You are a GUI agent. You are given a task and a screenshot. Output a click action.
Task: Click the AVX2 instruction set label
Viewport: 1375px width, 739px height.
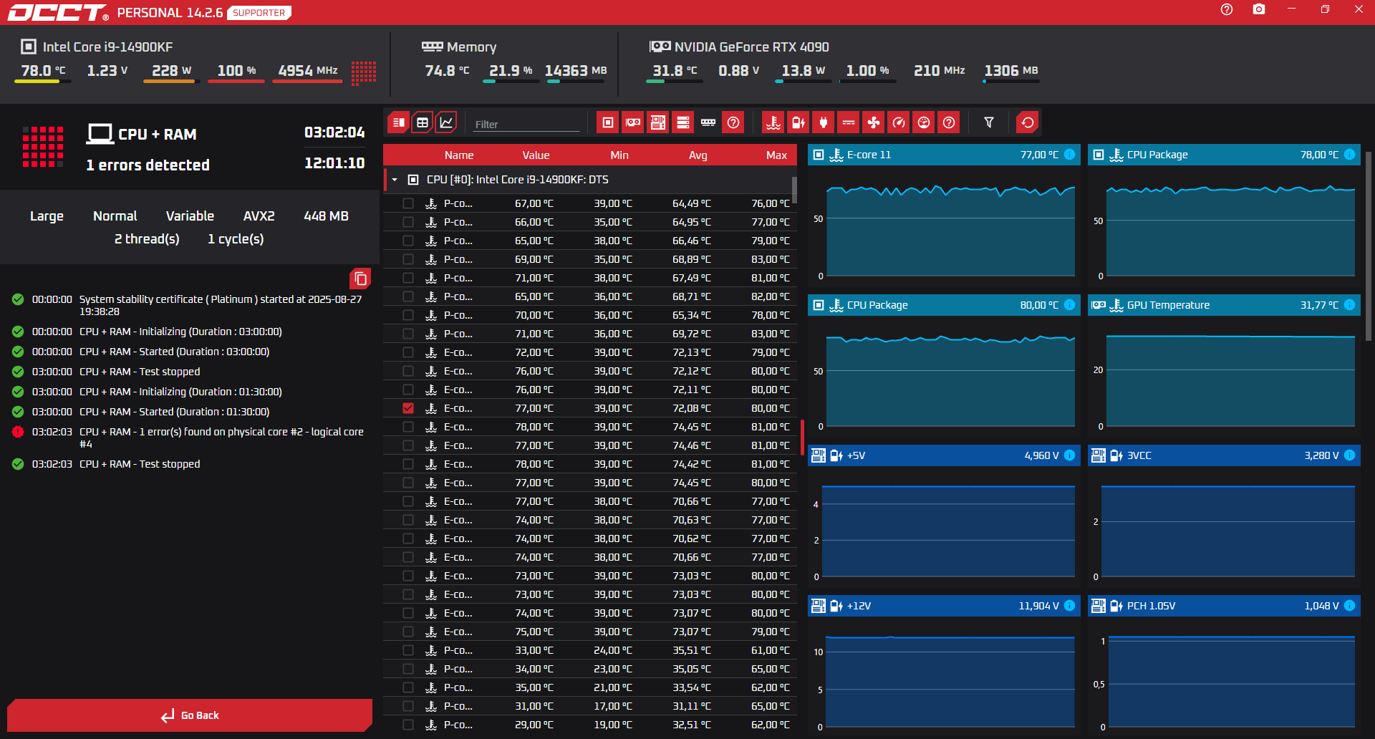(259, 216)
